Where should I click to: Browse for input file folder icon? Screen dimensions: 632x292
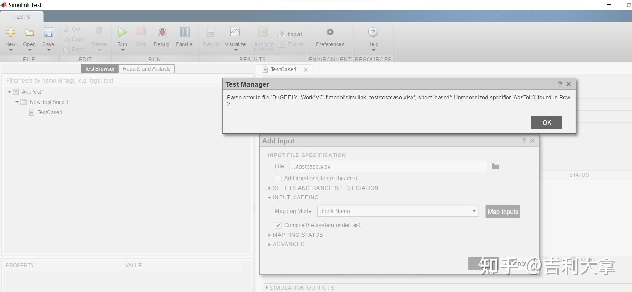coord(495,166)
